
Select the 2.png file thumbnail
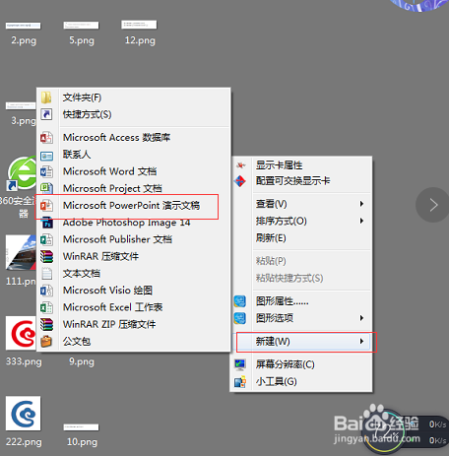[24, 26]
